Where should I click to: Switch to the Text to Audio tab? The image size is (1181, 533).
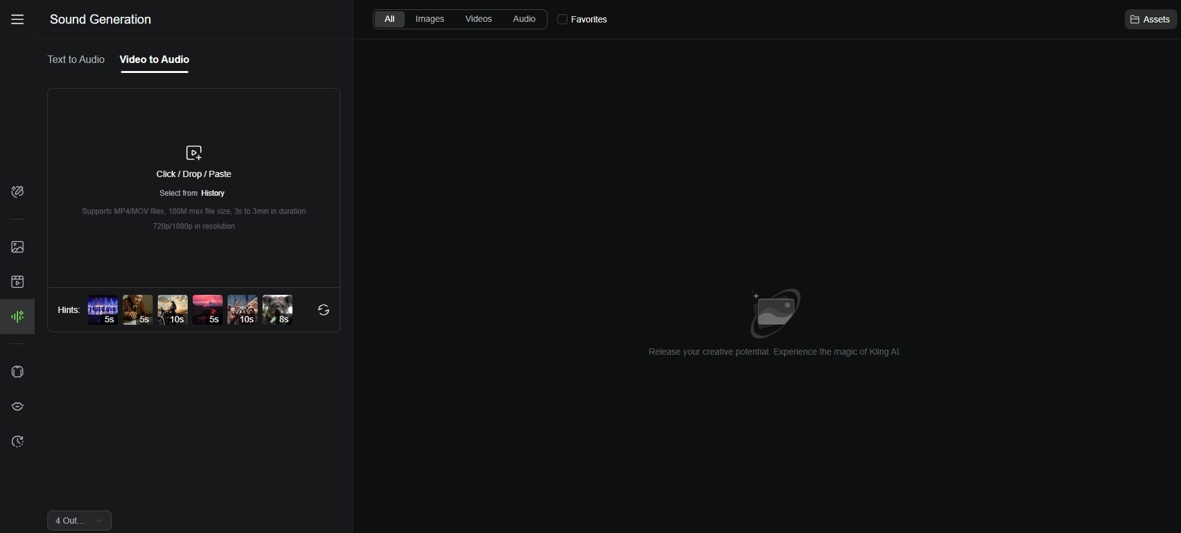click(x=76, y=59)
